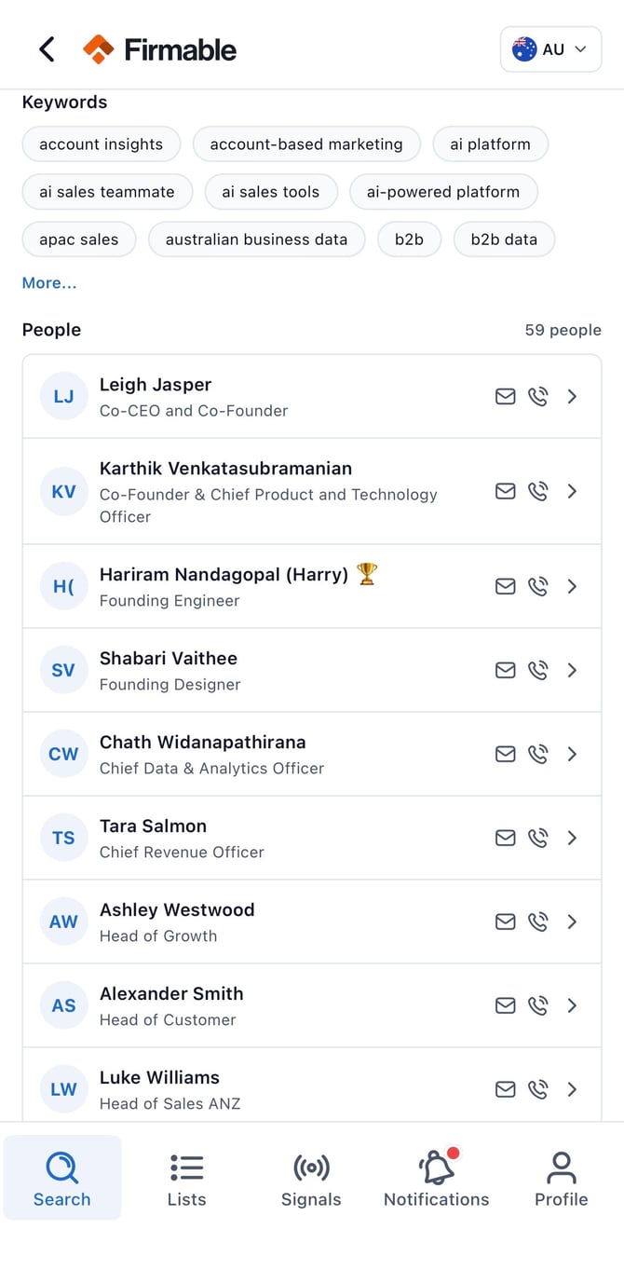624x1270 pixels.
Task: Select the account-based marketing keyword chip
Action: (306, 144)
